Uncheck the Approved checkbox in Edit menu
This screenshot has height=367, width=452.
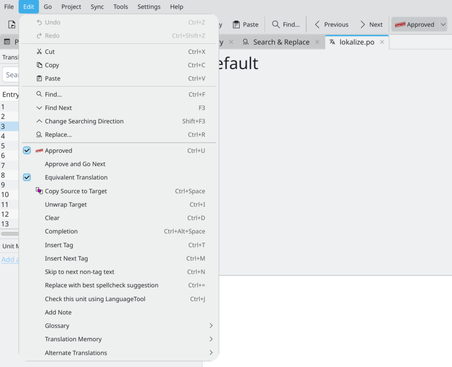click(x=27, y=151)
